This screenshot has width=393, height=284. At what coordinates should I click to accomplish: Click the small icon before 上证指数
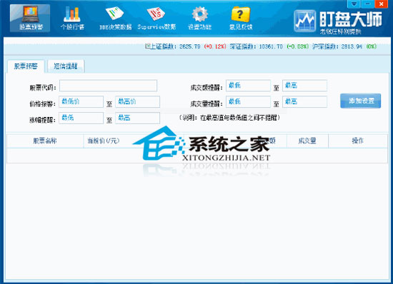pos(147,46)
